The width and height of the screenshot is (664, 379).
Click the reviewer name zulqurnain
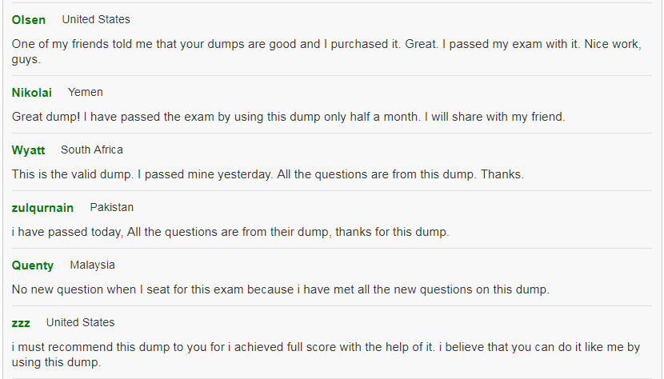[x=42, y=208]
